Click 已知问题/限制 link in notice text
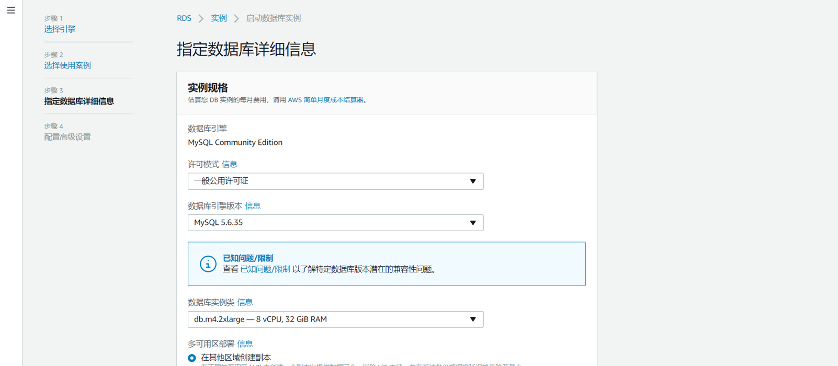838x366 pixels. [x=265, y=269]
